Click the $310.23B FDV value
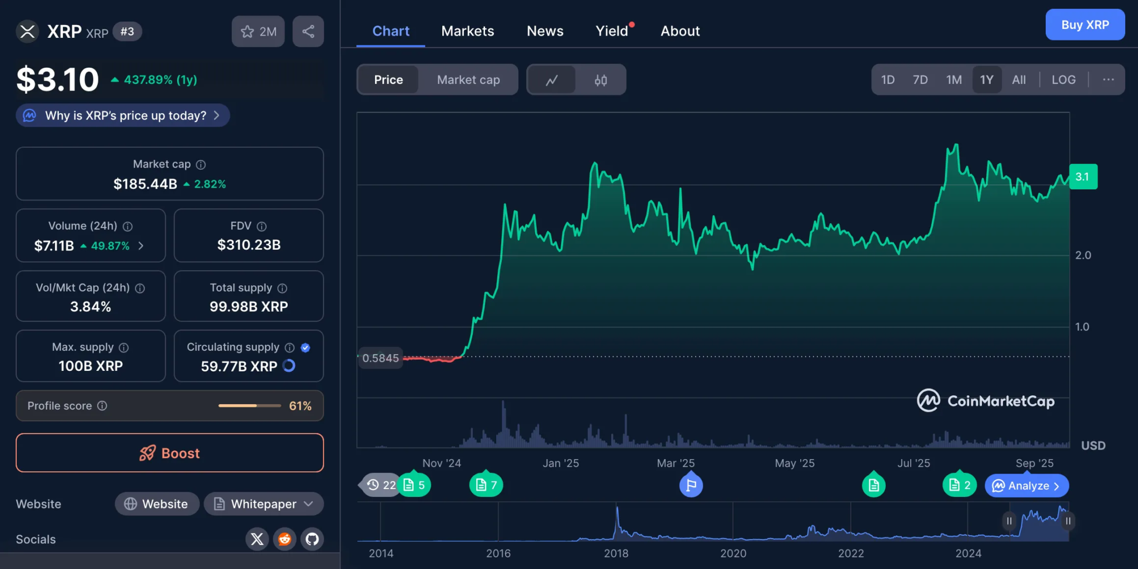The width and height of the screenshot is (1138, 569). point(249,245)
